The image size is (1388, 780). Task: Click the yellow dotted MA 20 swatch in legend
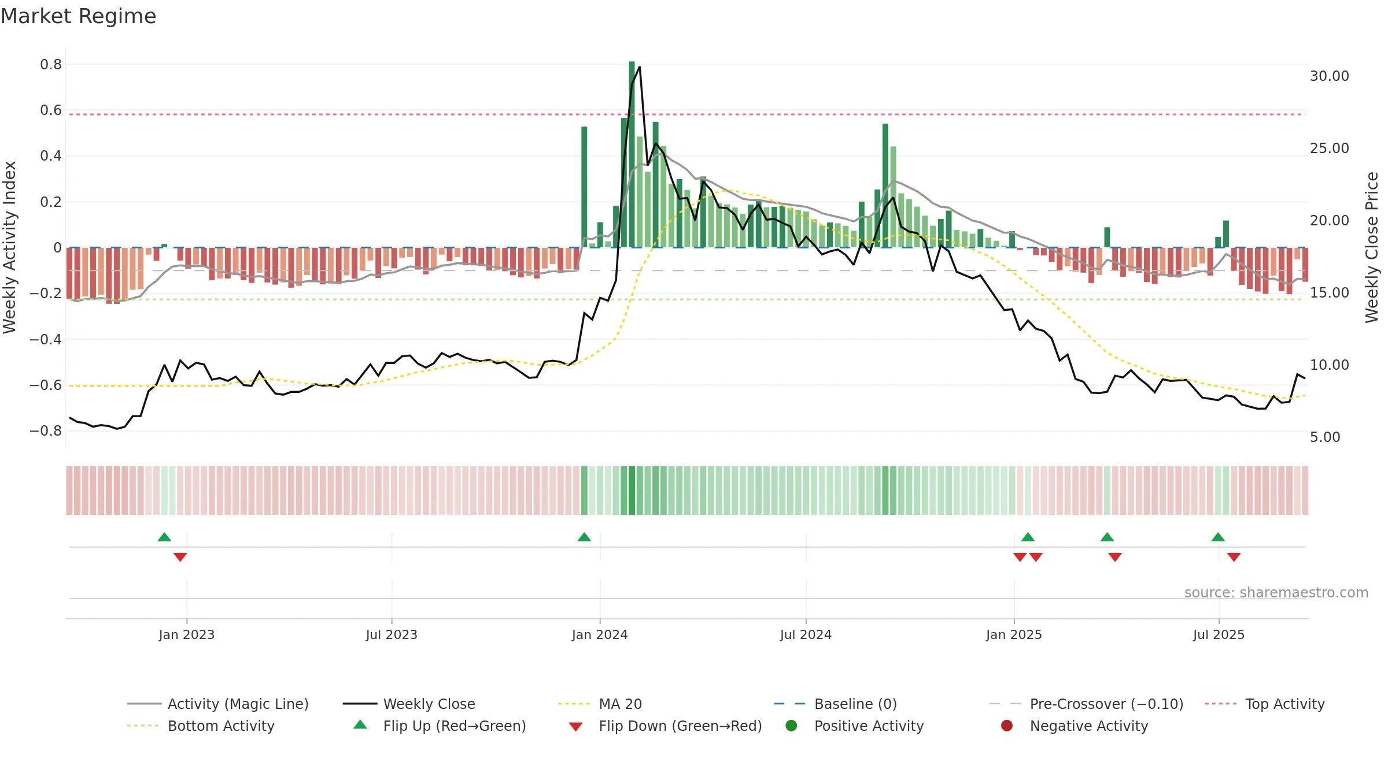[574, 704]
